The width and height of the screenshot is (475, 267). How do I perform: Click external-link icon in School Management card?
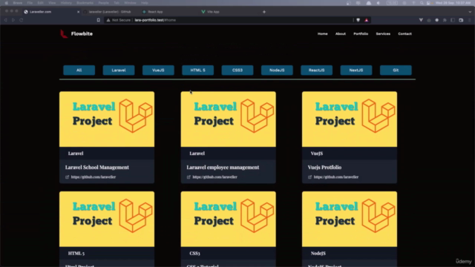68,177
